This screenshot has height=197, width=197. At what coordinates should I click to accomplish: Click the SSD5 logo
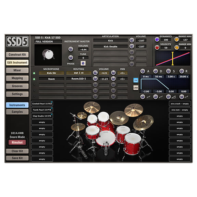click(x=17, y=41)
